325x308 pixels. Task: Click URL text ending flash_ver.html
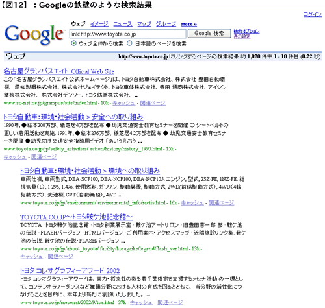pyautogui.click(x=104, y=249)
